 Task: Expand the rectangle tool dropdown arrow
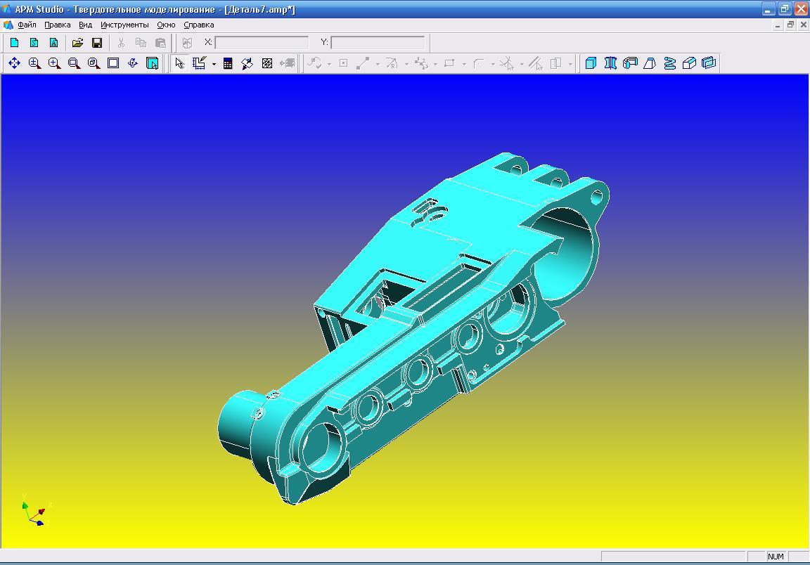464,64
